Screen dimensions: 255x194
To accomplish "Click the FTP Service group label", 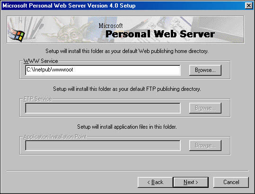I will (x=38, y=99).
